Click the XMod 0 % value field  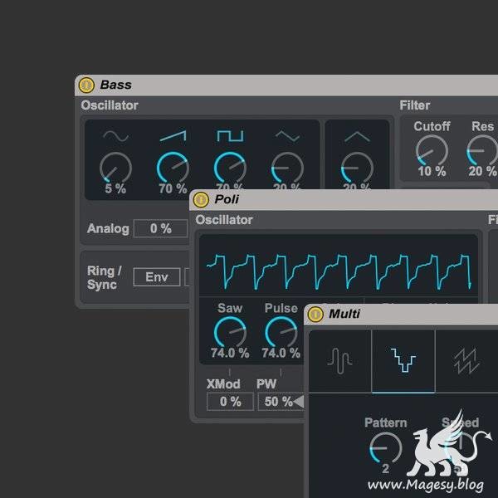(230, 402)
